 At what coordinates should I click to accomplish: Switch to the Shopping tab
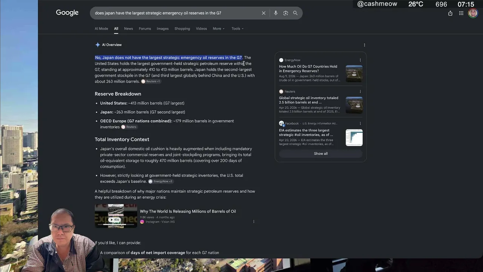[182, 29]
